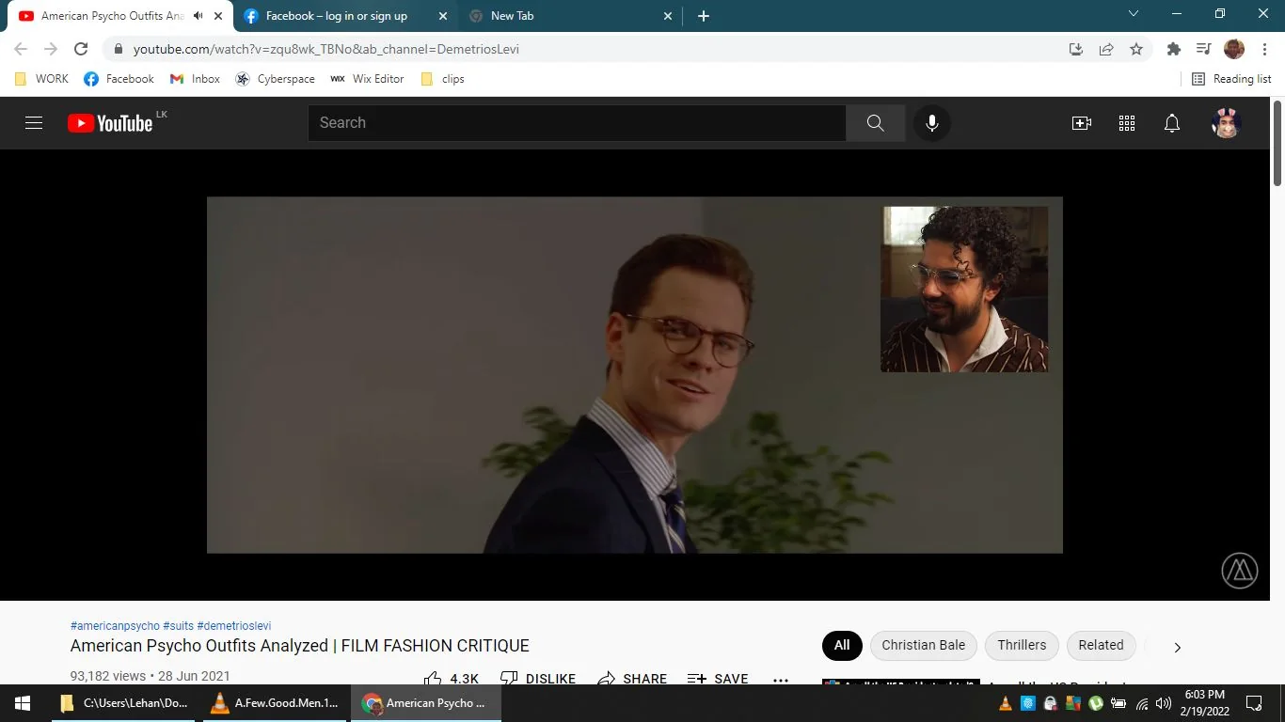This screenshot has height=722, width=1285.
Task: Open YouTube notifications bell
Action: pos(1172,123)
